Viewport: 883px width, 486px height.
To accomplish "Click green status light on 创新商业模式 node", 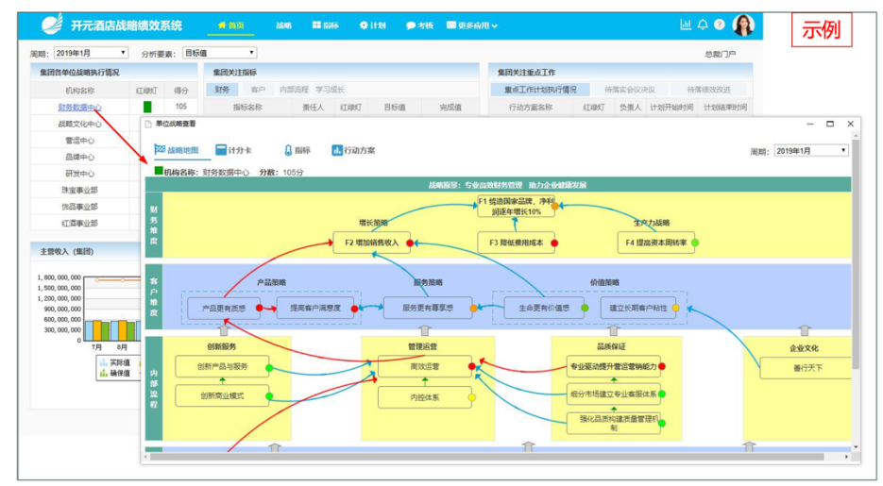I will tap(269, 396).
